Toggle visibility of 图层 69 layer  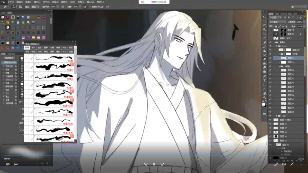pos(270,70)
